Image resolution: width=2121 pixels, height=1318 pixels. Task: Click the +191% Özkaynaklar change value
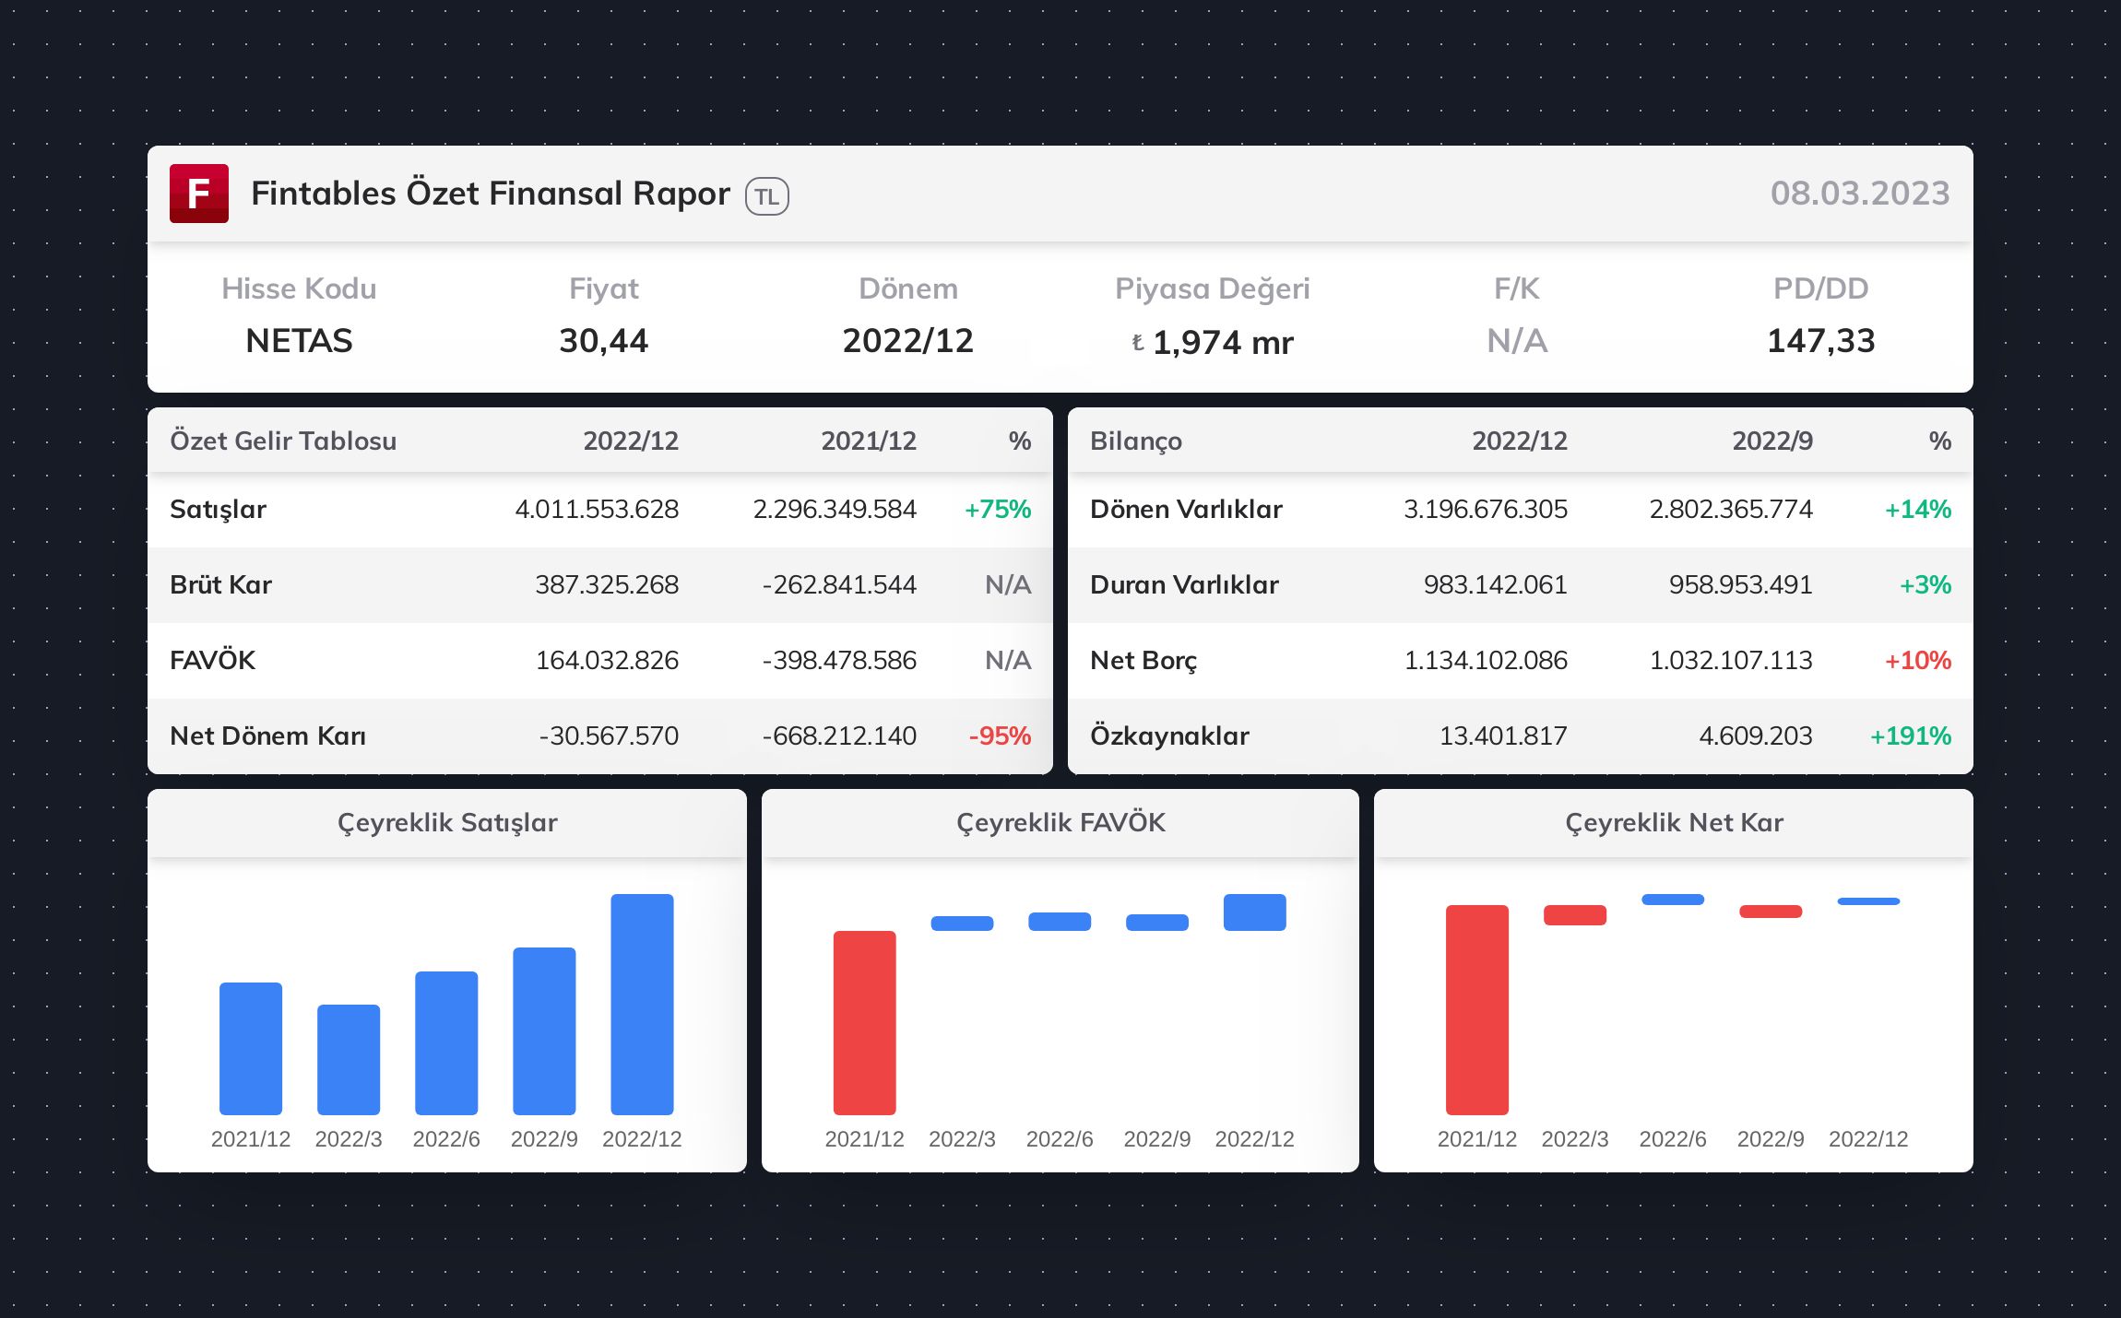1910,735
